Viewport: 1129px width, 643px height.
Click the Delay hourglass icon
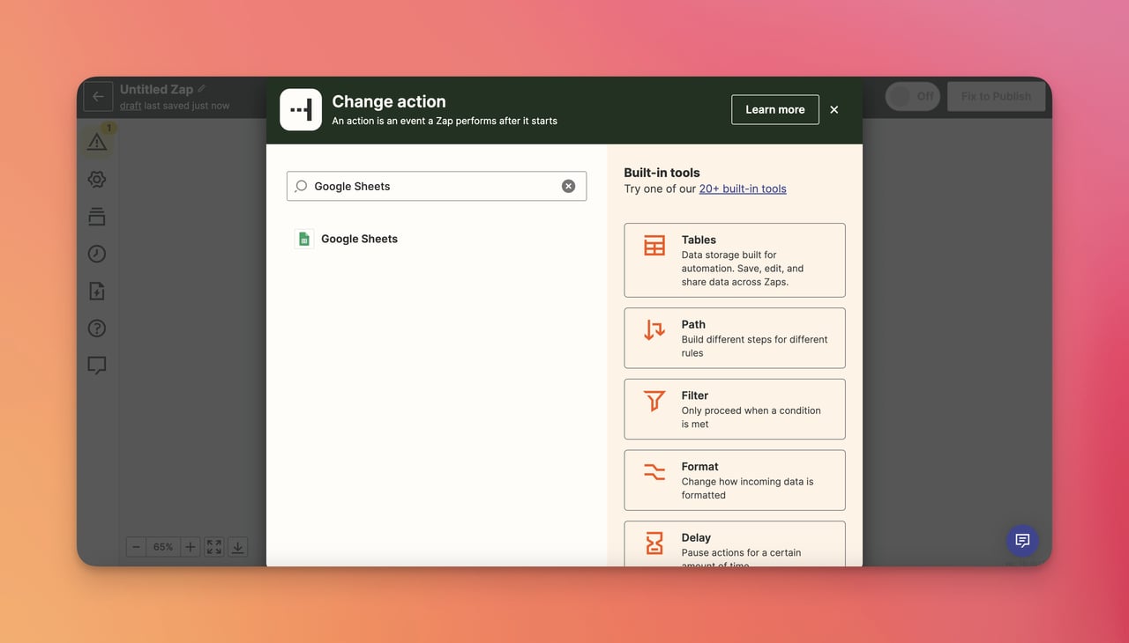(654, 543)
